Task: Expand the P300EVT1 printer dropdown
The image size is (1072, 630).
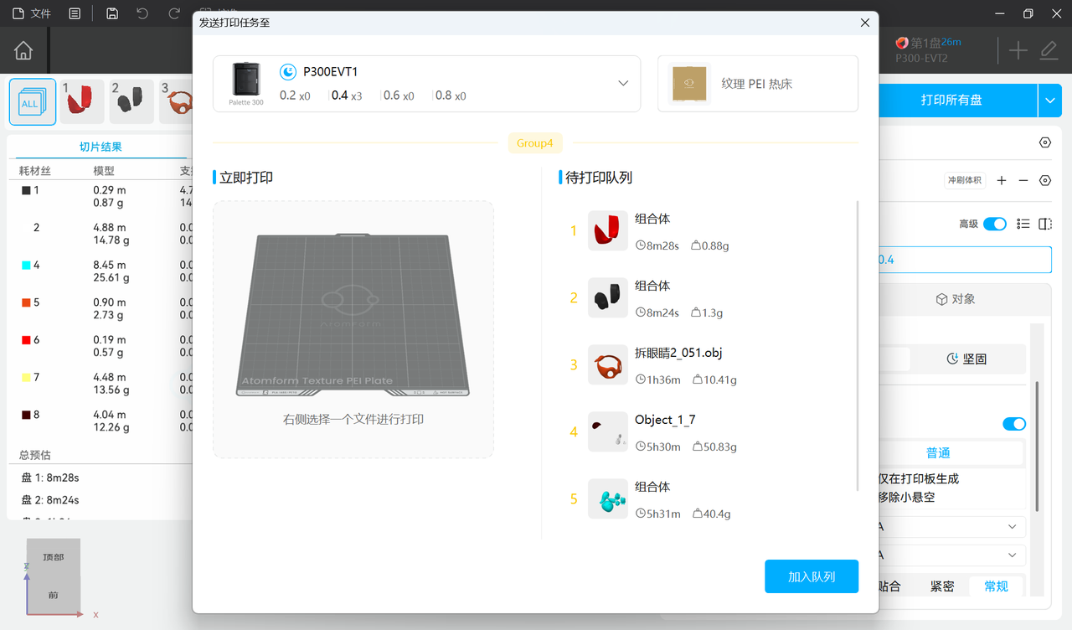Action: (x=623, y=83)
